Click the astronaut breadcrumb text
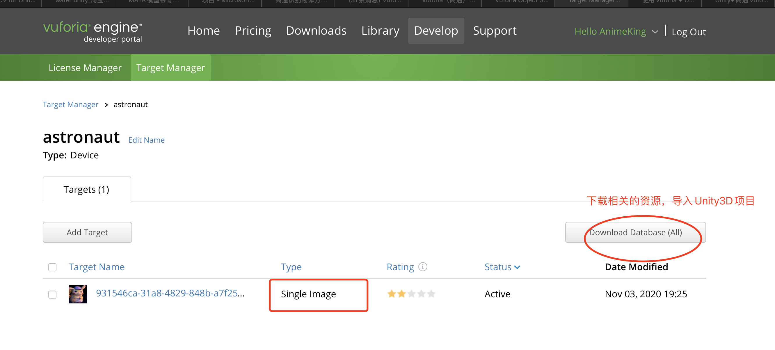Image resolution: width=775 pixels, height=350 pixels. [x=131, y=105]
